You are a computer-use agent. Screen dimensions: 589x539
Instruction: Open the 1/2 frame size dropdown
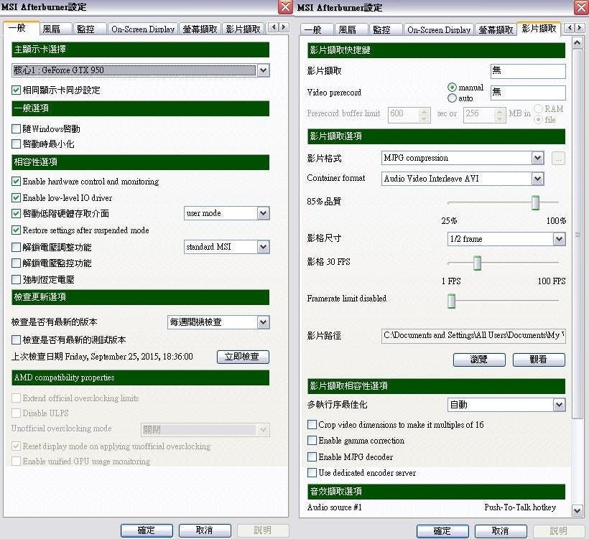(506, 239)
